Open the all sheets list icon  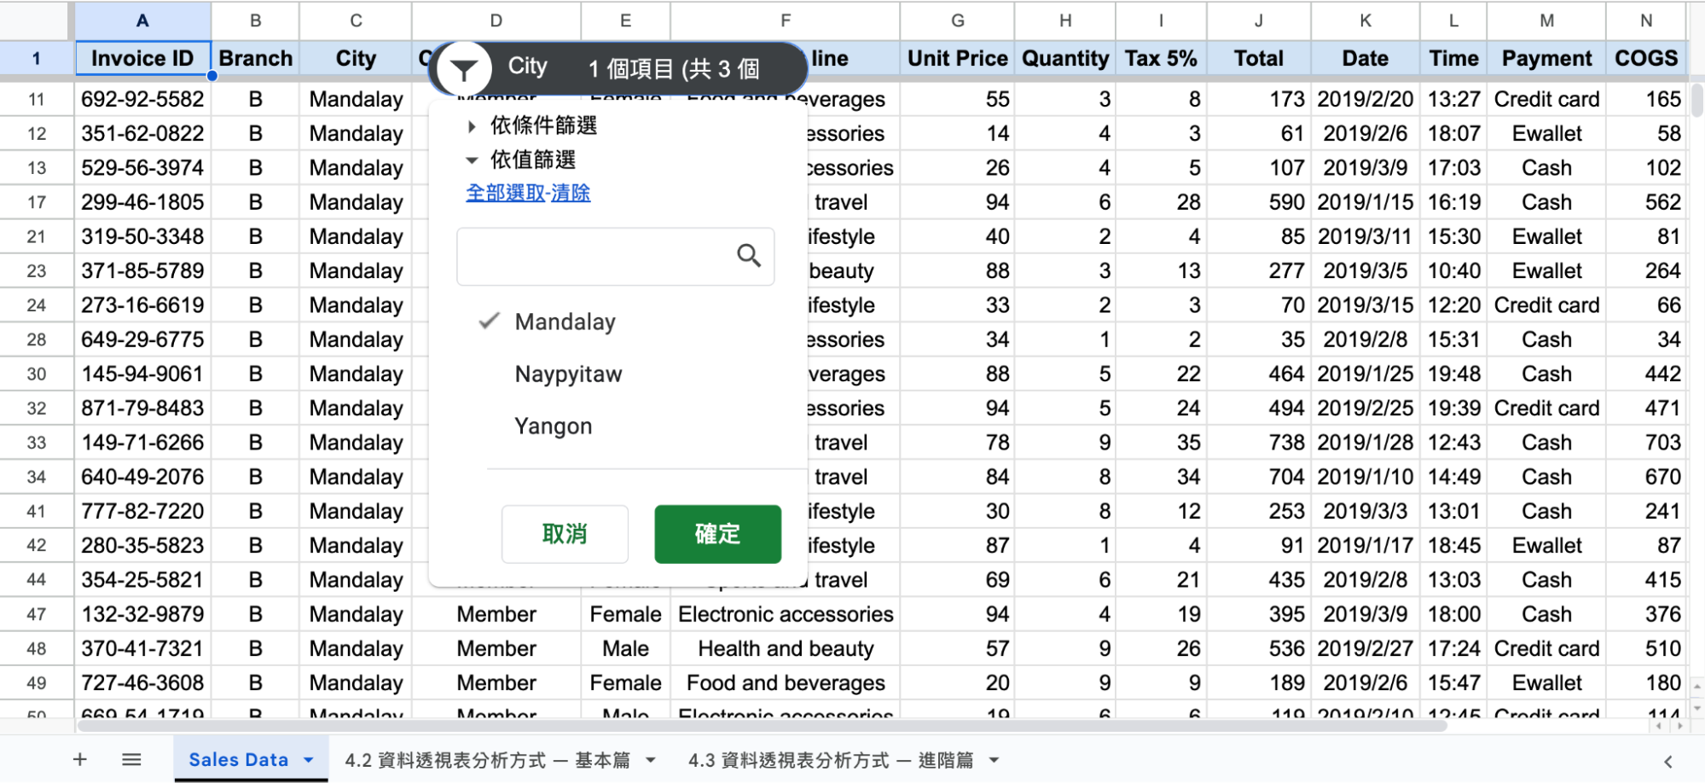tap(131, 759)
